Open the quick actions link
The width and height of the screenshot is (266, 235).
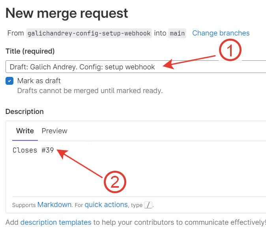coord(106,205)
